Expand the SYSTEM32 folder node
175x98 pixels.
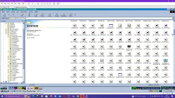(x=8, y=73)
